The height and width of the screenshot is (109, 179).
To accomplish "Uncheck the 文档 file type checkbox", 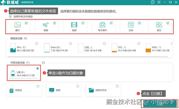I will [140, 23].
